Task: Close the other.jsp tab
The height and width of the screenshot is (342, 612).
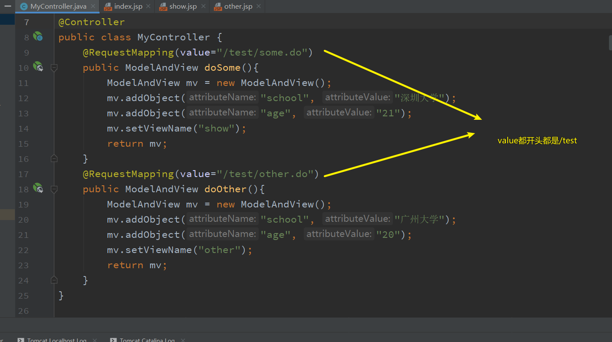Action: coord(259,7)
